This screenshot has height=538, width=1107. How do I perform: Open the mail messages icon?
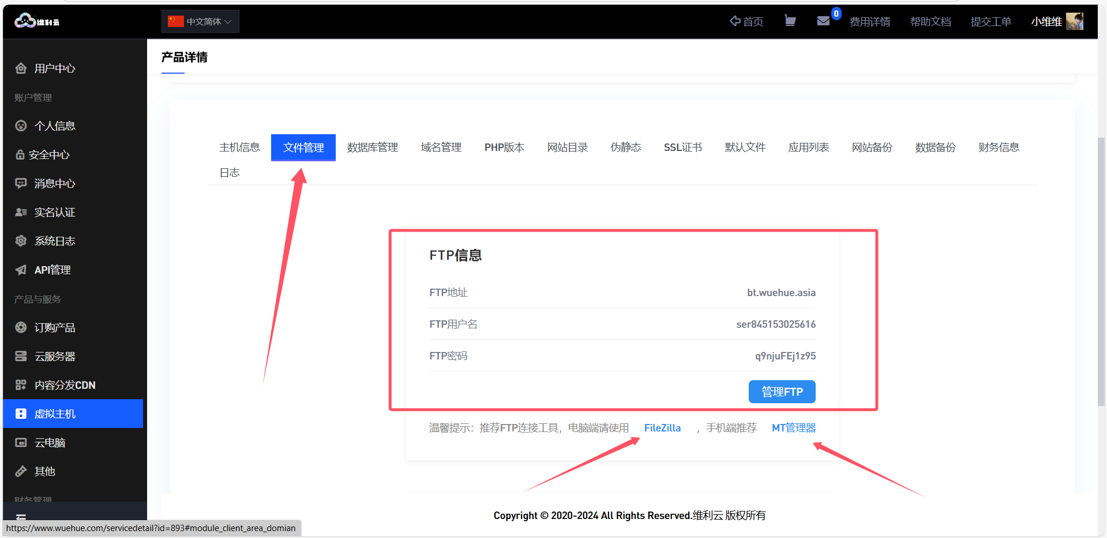[823, 21]
